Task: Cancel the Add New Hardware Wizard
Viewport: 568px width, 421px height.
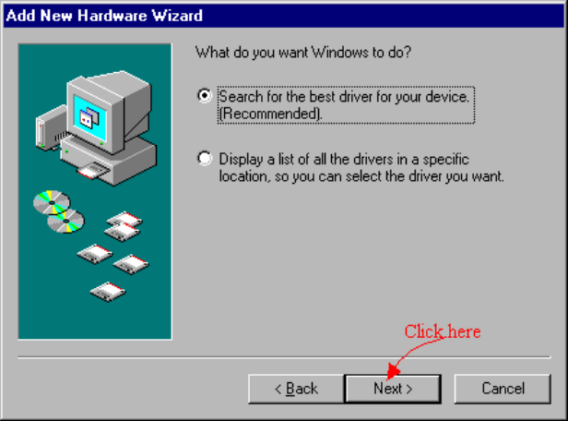Action: pos(503,389)
